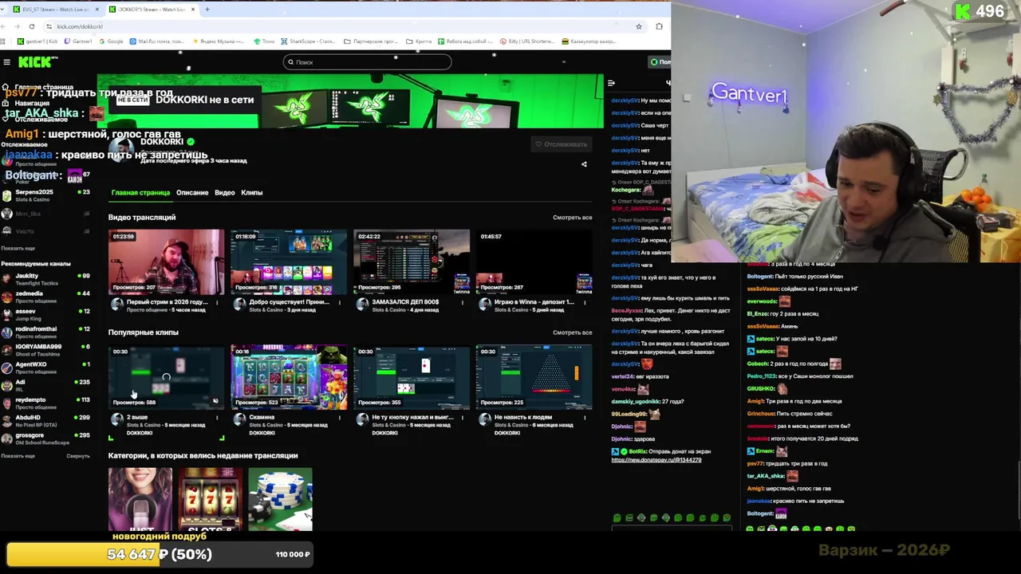Open the Не навлесть к людям clip thumbnail
The height and width of the screenshot is (574, 1021).
point(534,377)
